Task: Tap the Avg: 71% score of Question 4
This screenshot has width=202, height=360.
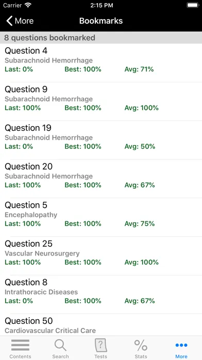Action: coord(139,69)
